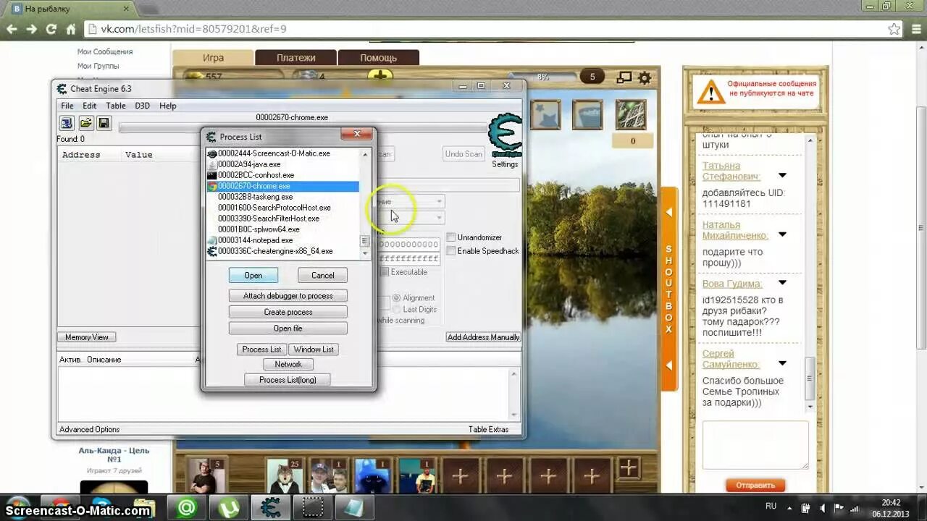Open the D3D menu in Cheat Engine
The width and height of the screenshot is (927, 521).
tap(142, 106)
